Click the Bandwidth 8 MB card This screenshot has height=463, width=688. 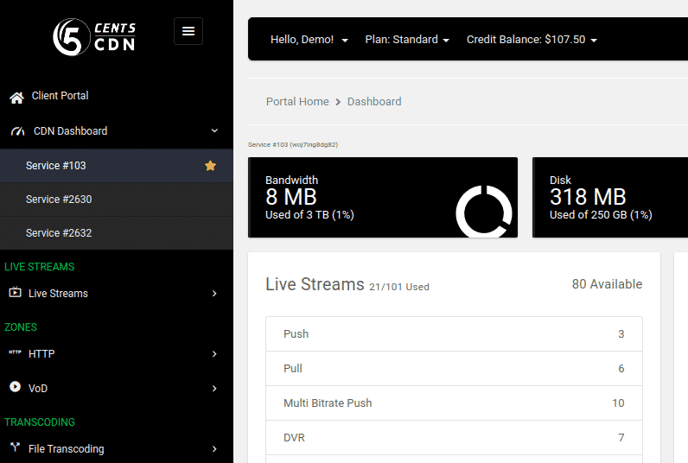383,198
